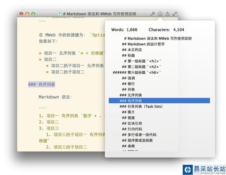The width and height of the screenshot is (226, 175).
Task: Click the window title text in title bar
Action: coord(99,14)
